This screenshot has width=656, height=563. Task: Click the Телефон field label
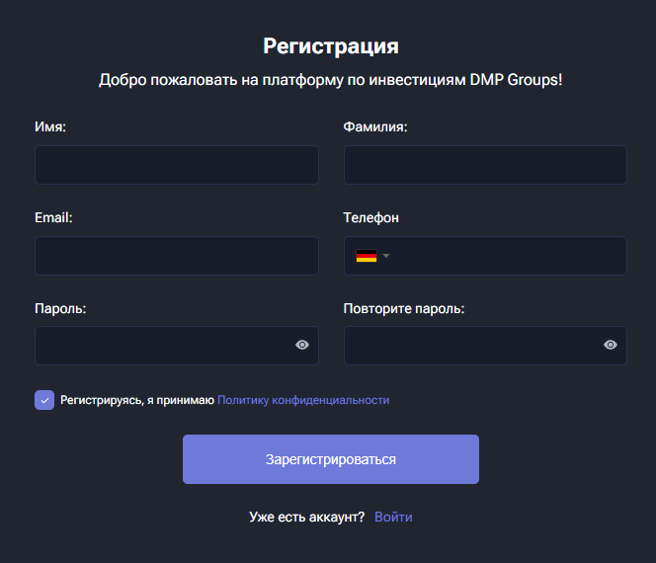(371, 217)
